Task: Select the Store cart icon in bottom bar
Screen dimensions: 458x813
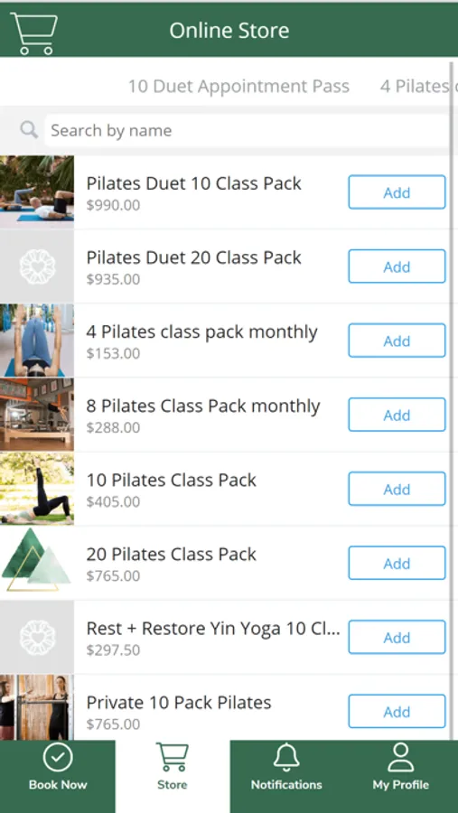Action: click(173, 758)
